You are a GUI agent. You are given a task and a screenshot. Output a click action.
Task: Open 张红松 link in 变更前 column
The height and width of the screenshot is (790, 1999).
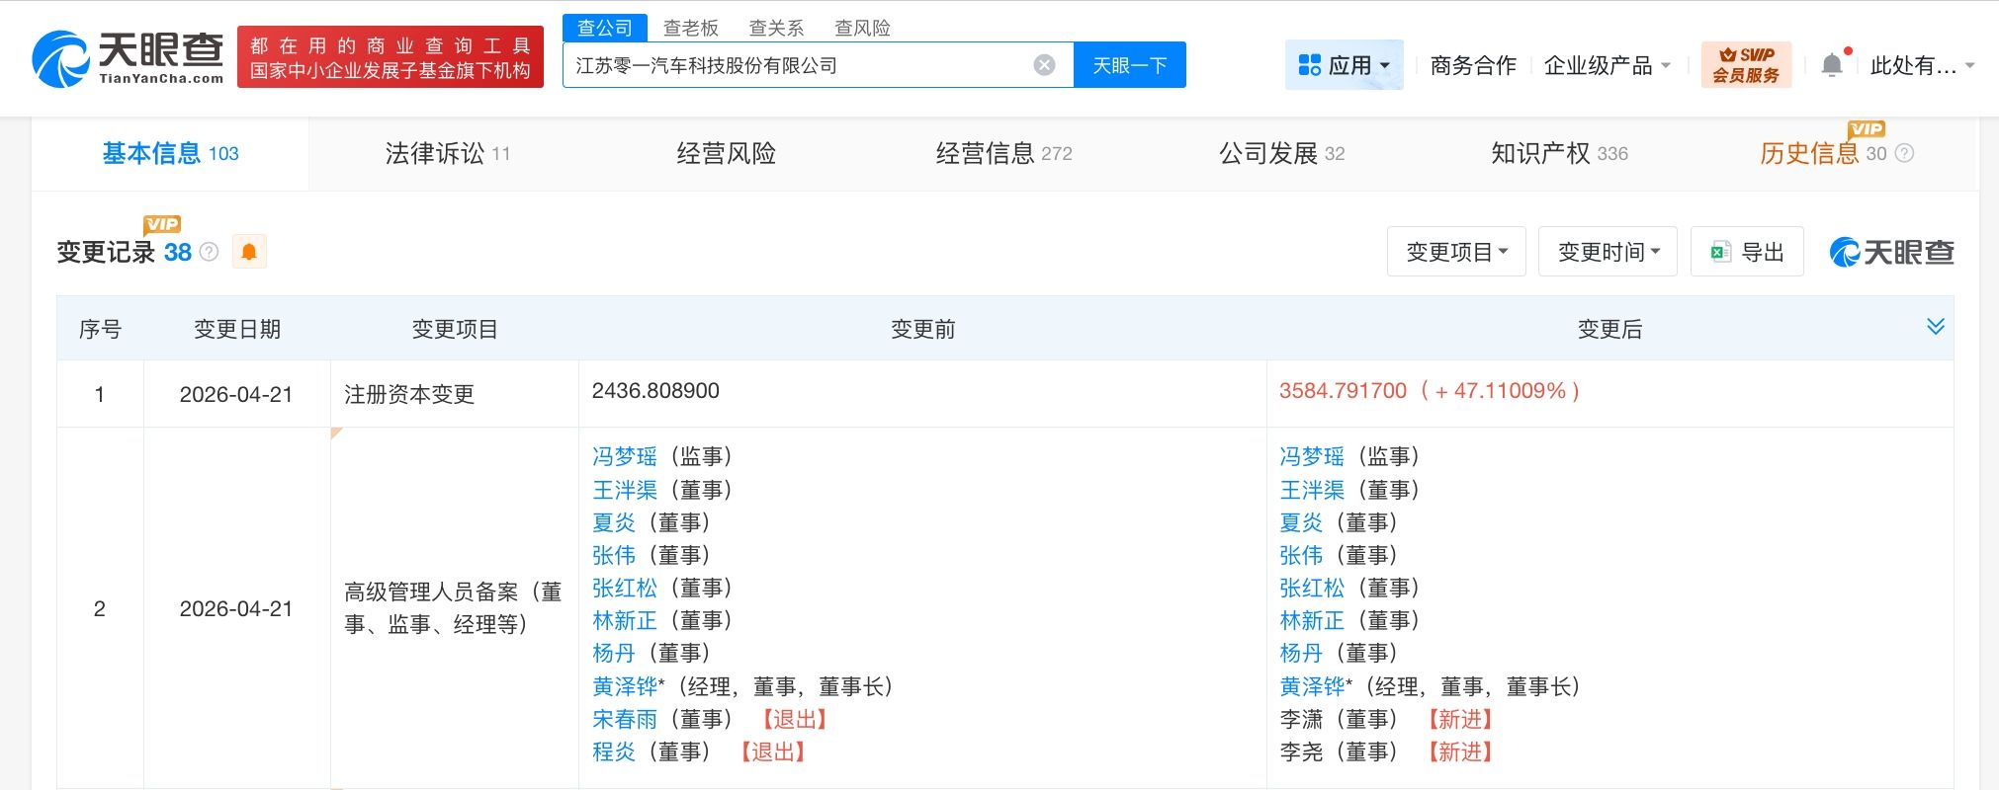pos(624,588)
